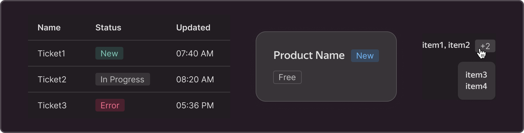Open the +2 overflow badge
The image size is (524, 133).
[x=485, y=46]
